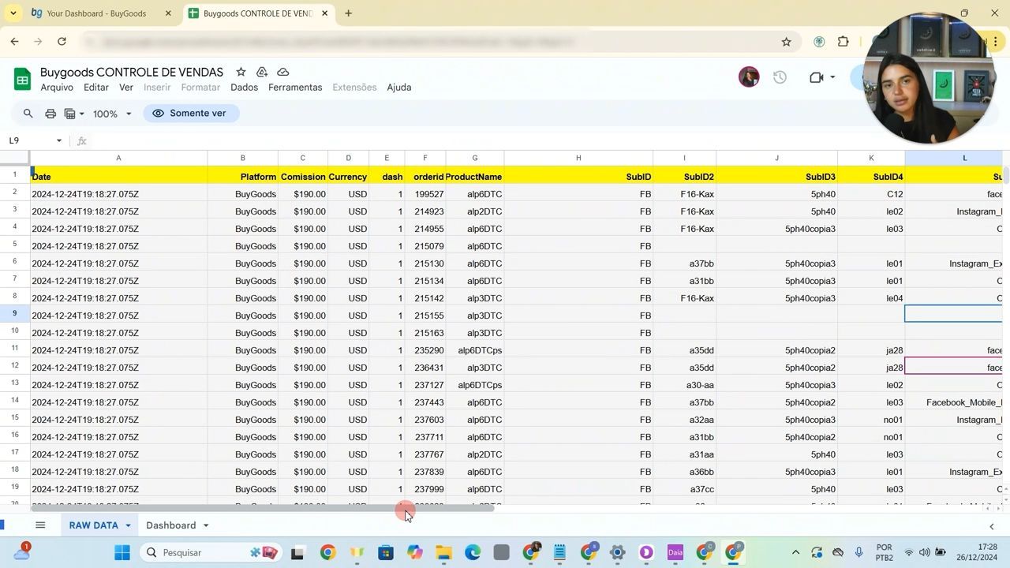
Task: Click the alp6DTCps cell in row 13
Action: pyautogui.click(x=475, y=385)
